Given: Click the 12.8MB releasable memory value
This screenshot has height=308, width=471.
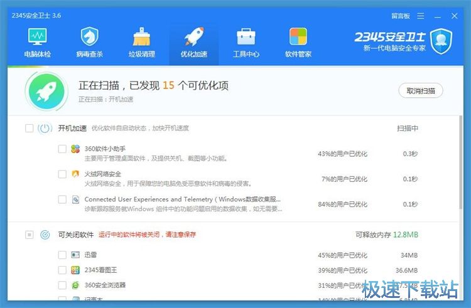Looking at the screenshot, I should [406, 235].
